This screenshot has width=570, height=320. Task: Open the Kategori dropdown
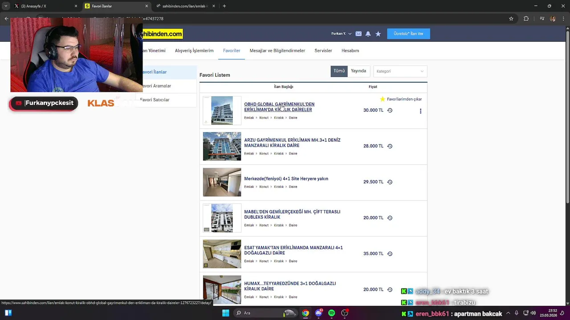pos(400,71)
